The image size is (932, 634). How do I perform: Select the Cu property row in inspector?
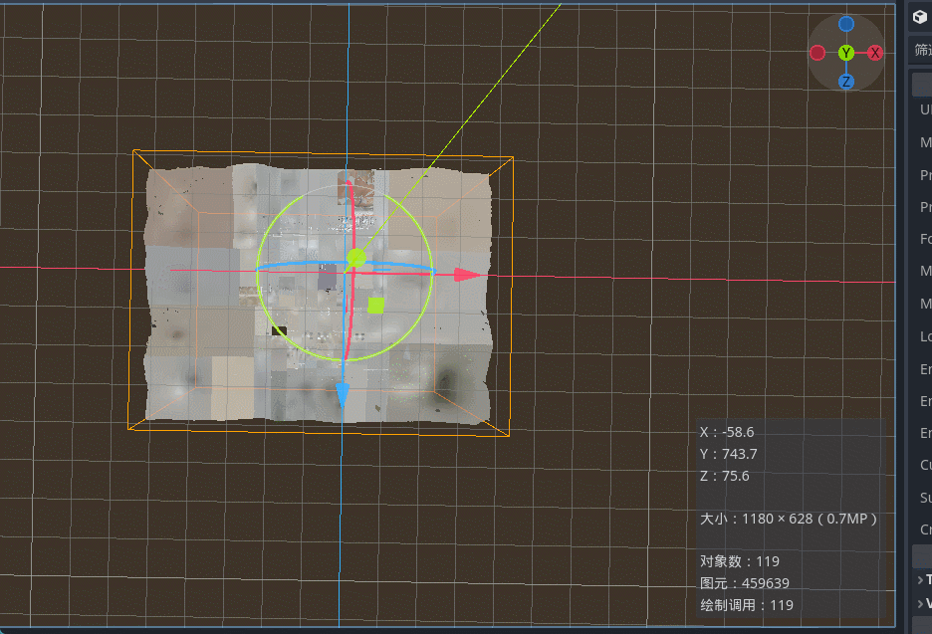tap(925, 465)
